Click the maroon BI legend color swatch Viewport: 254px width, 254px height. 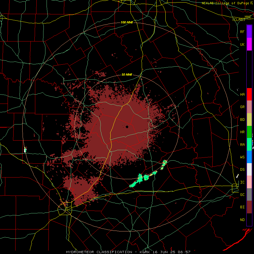point(249,207)
